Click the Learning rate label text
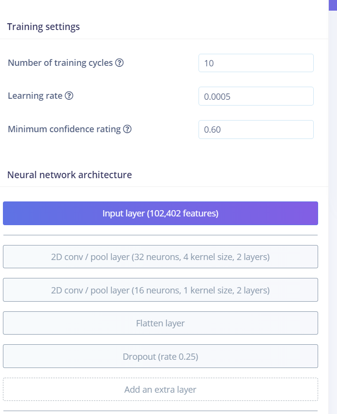The height and width of the screenshot is (414, 337). (35, 95)
